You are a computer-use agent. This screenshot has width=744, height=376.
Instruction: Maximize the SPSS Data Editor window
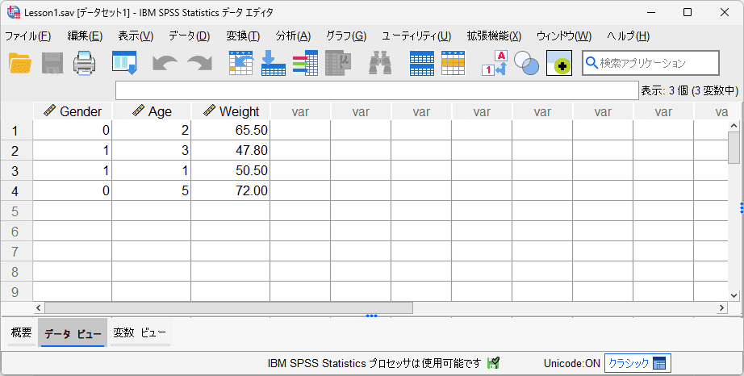pyautogui.click(x=688, y=12)
